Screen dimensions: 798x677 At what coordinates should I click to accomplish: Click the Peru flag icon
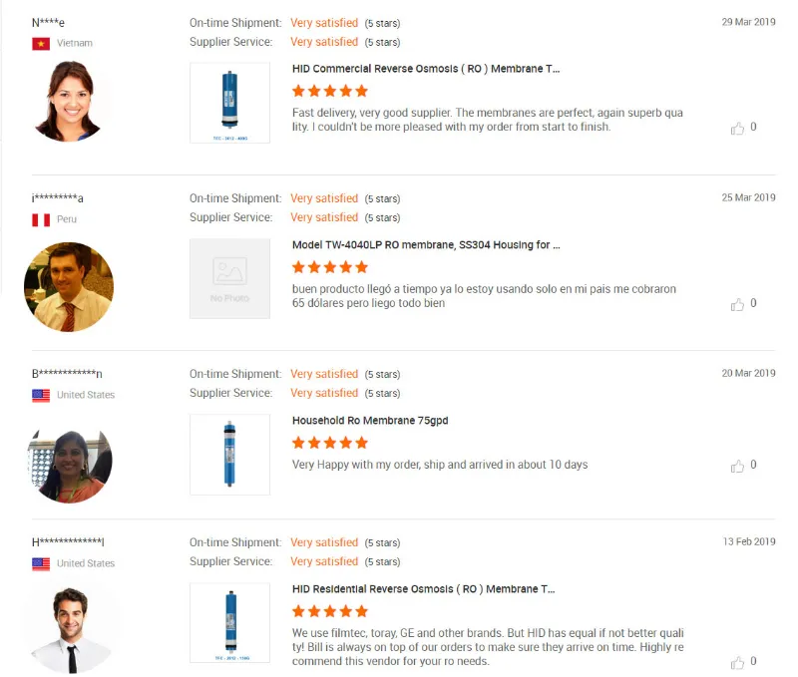(41, 219)
